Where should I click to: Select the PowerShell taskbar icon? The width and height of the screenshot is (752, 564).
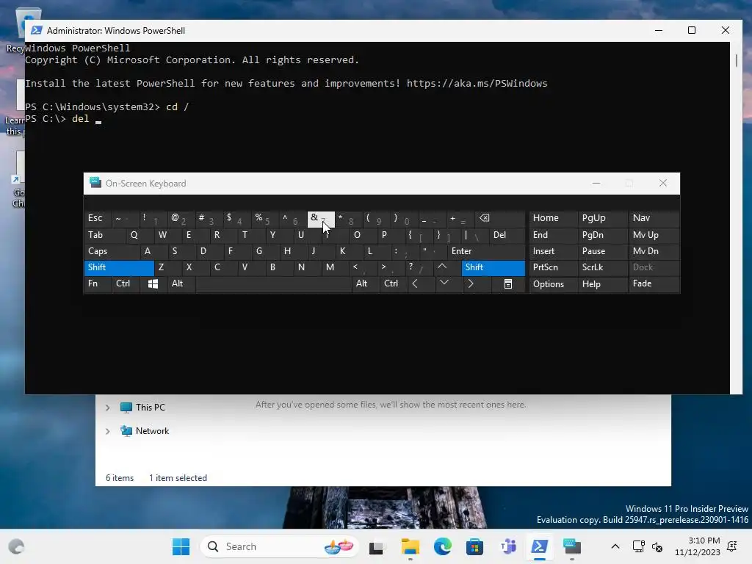(x=540, y=546)
